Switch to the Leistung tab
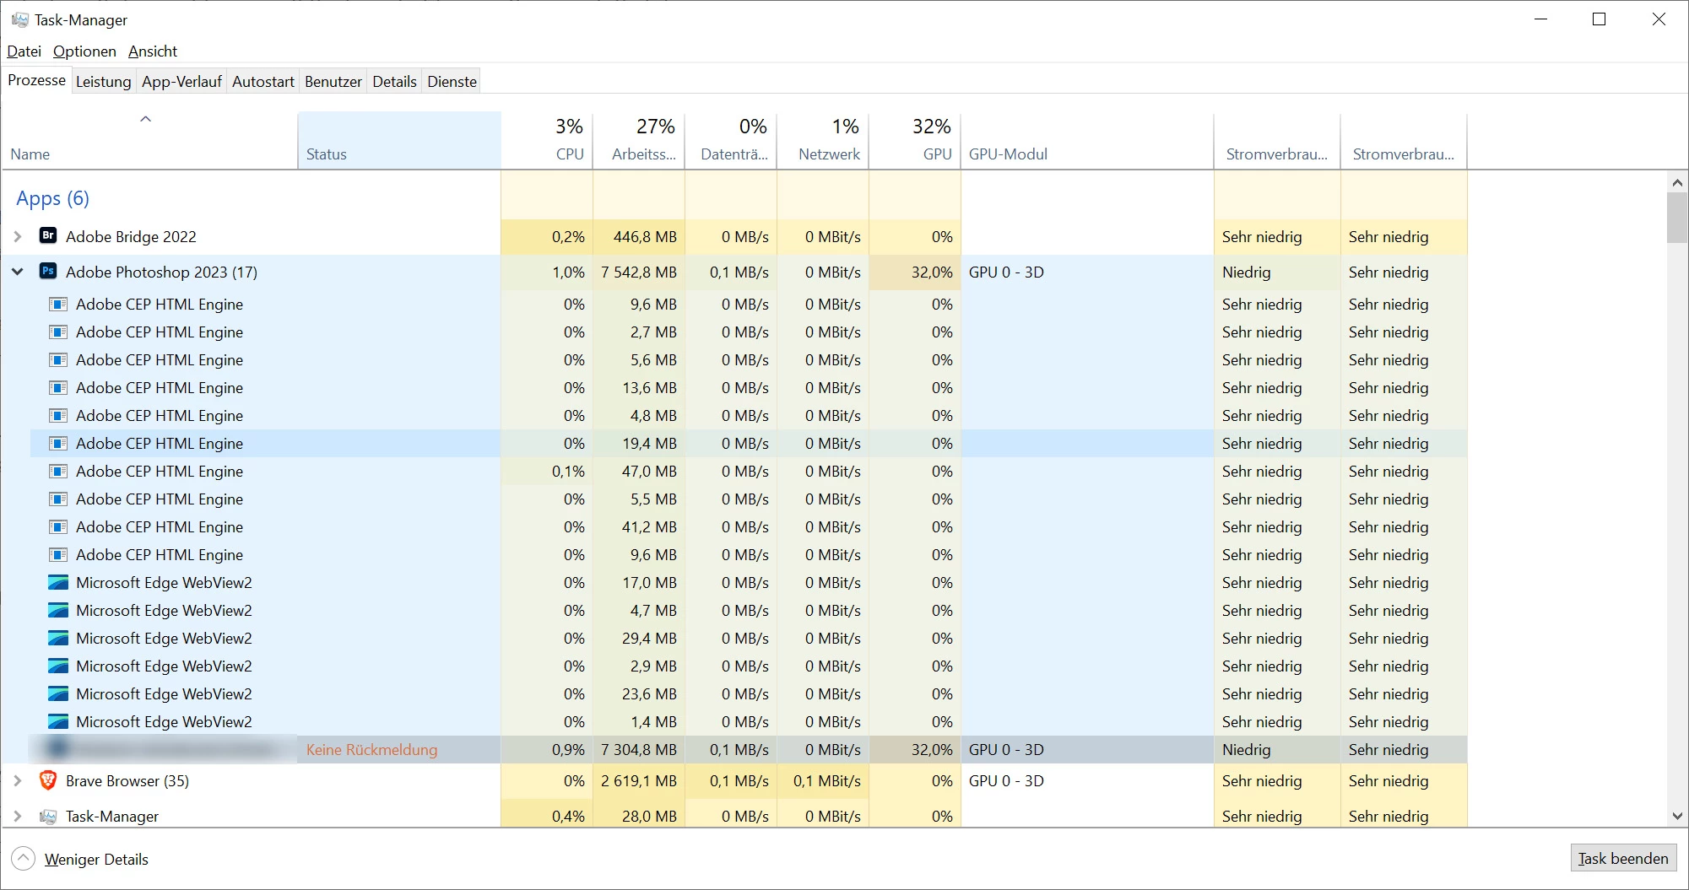Screen dimensions: 1689x890 point(103,81)
